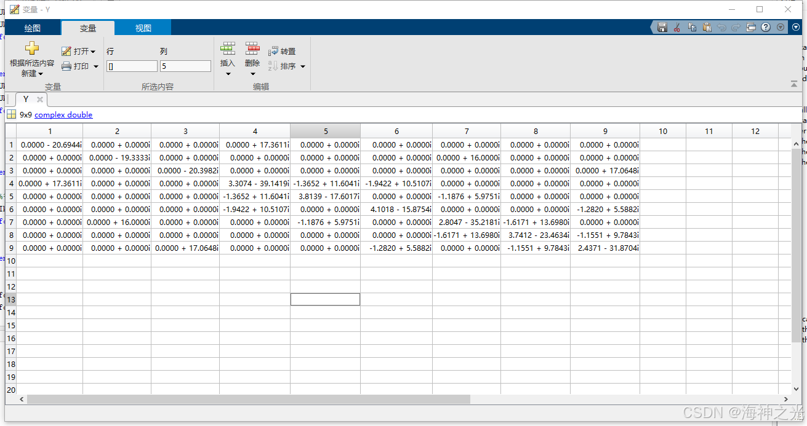Click the Cut scissors icon
This screenshot has width=807, height=426.
[x=677, y=27]
